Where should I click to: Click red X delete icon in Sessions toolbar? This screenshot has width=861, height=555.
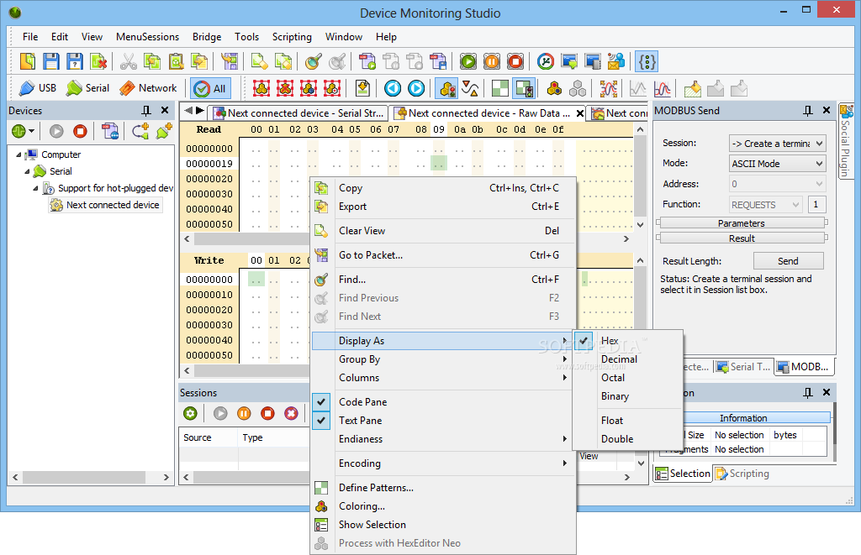point(291,413)
